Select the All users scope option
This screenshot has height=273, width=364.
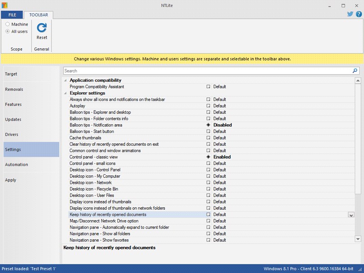point(8,31)
